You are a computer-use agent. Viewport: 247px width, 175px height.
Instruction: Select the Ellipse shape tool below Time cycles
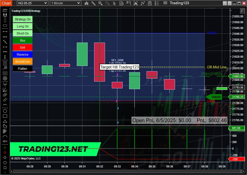5,111
